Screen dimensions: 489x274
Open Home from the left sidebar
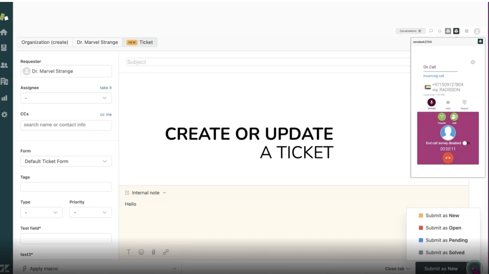[4, 32]
